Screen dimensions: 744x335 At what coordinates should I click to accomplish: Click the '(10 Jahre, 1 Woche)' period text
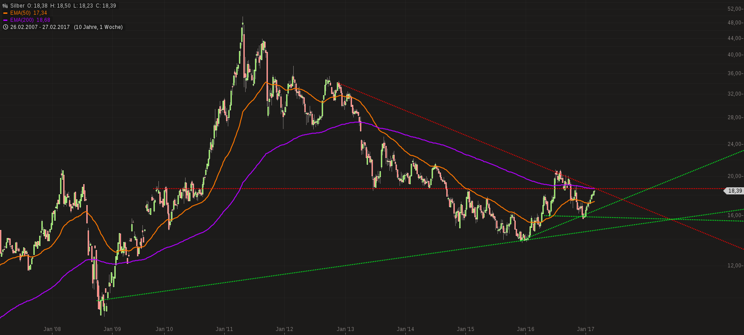pos(98,27)
